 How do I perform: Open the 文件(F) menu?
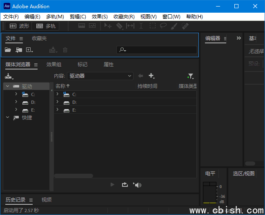coord(11,17)
